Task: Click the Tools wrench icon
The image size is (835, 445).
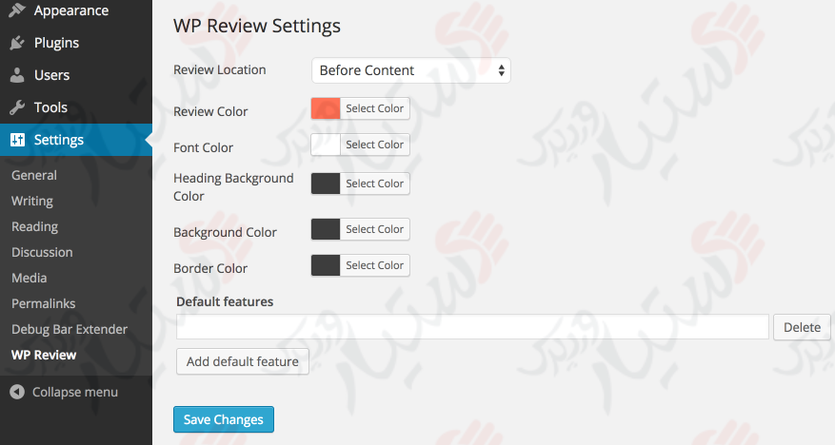Action: point(17,107)
